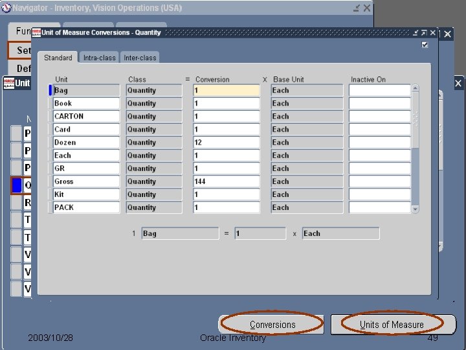The image size is (466, 350).
Task: Select the Dozen unit field
Action: click(87, 142)
